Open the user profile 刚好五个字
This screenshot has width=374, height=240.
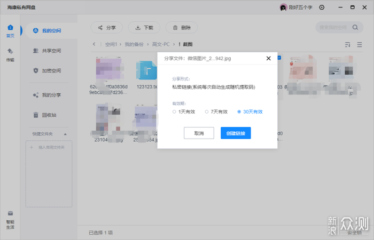tap(296, 7)
